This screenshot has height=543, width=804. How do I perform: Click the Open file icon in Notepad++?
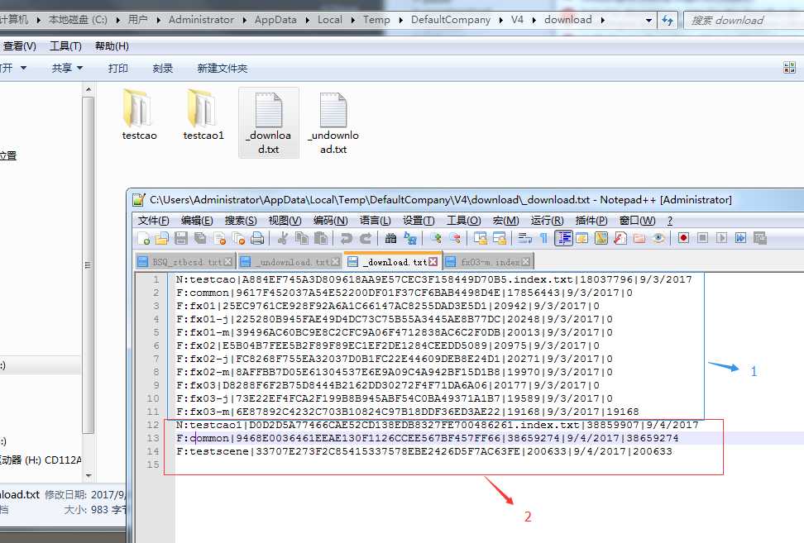coord(162,238)
